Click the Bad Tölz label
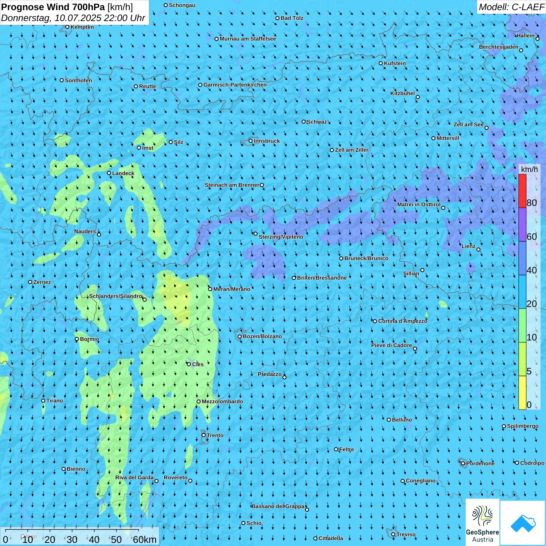Viewport: 546px width, 546px height. [292, 18]
